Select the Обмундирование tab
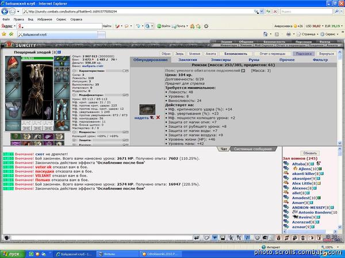The width and height of the screenshot is (345, 258). click(150, 60)
